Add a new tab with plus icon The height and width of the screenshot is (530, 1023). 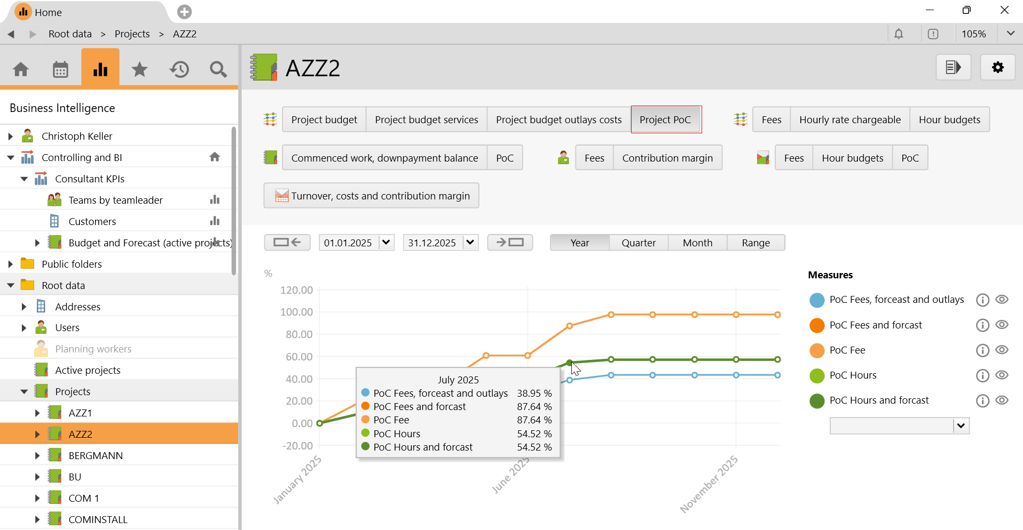[x=184, y=12]
